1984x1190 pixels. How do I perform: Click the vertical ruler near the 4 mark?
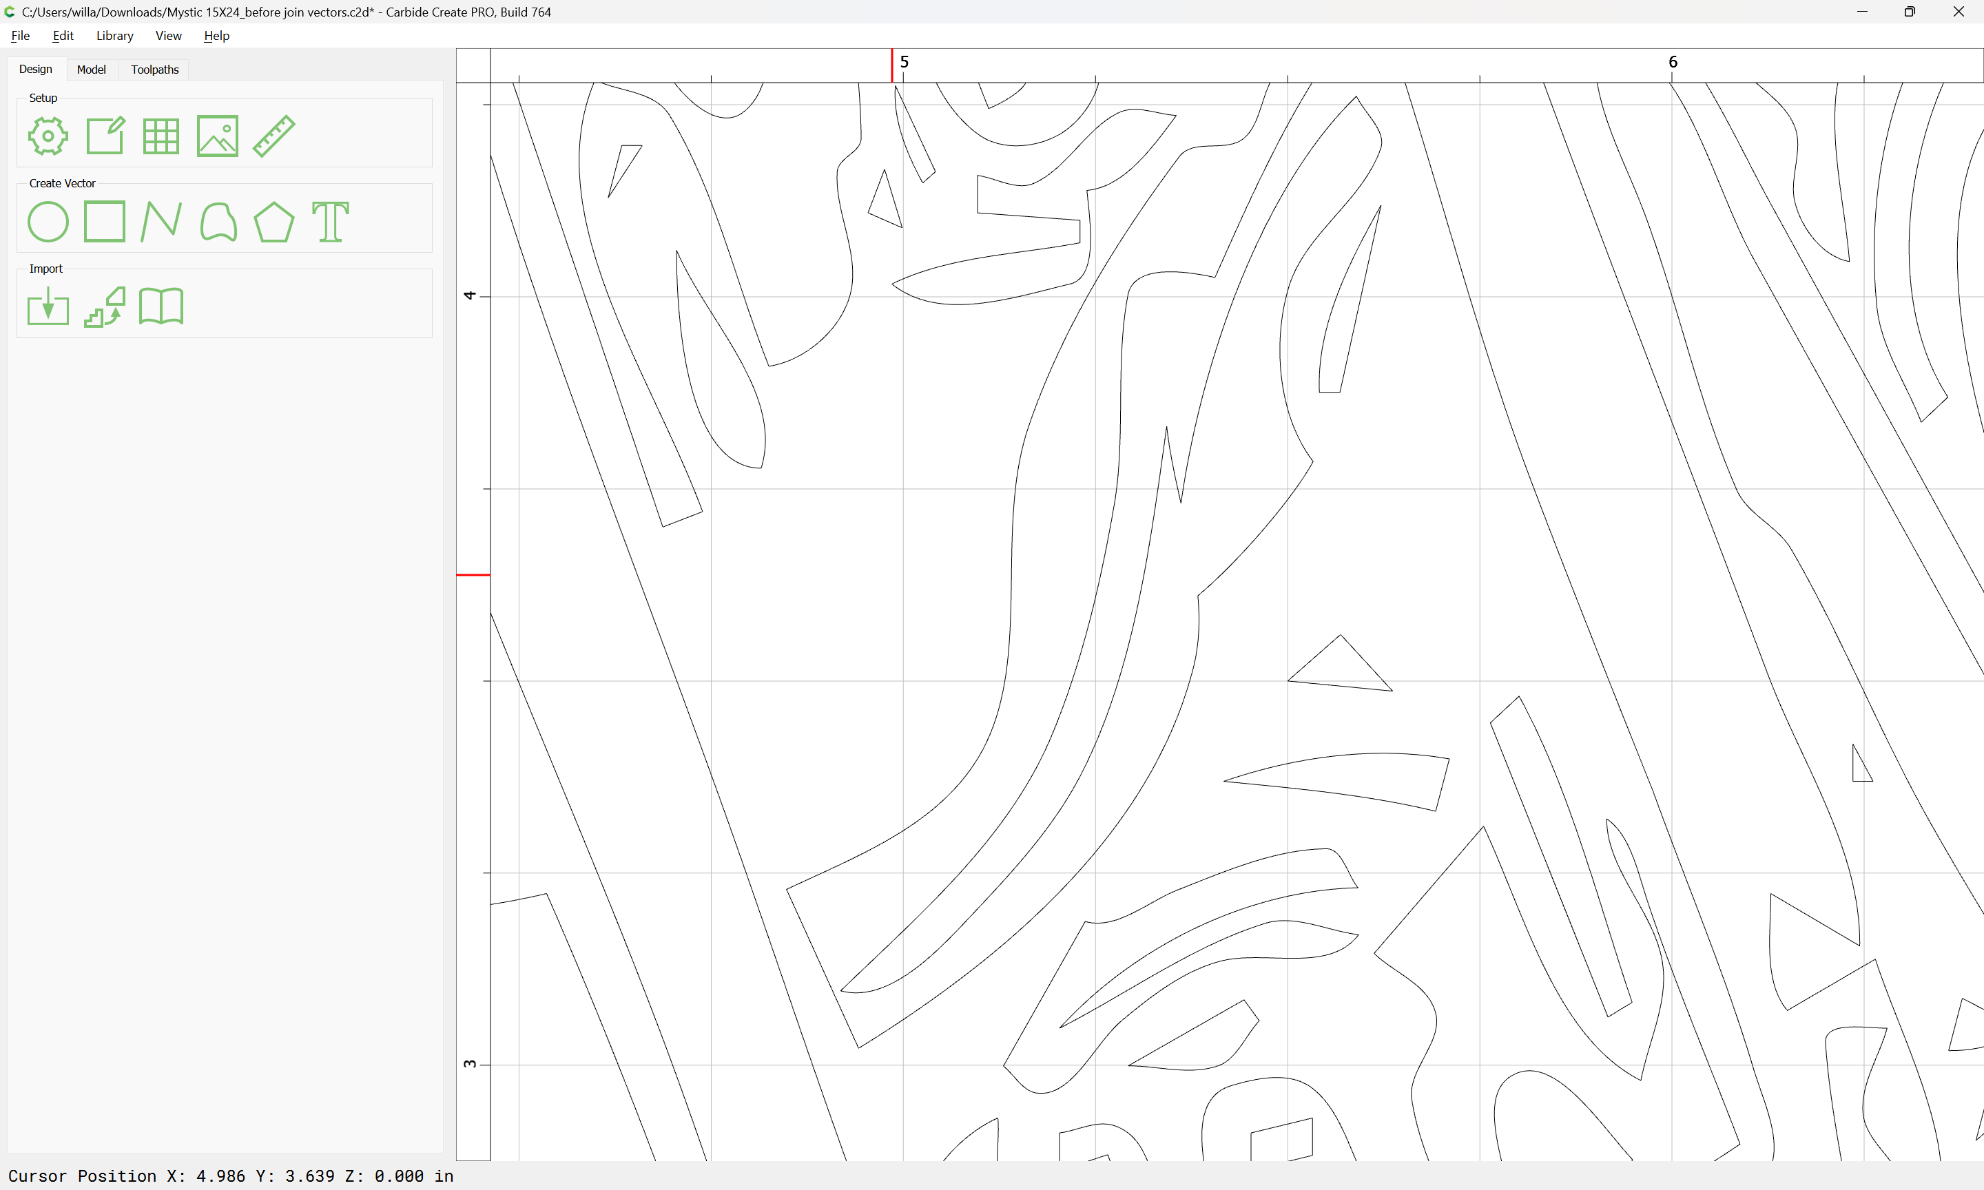(x=470, y=296)
